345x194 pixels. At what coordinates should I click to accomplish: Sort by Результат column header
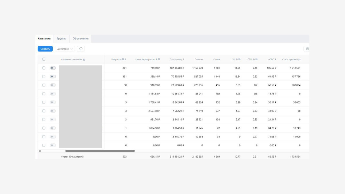pos(116,59)
